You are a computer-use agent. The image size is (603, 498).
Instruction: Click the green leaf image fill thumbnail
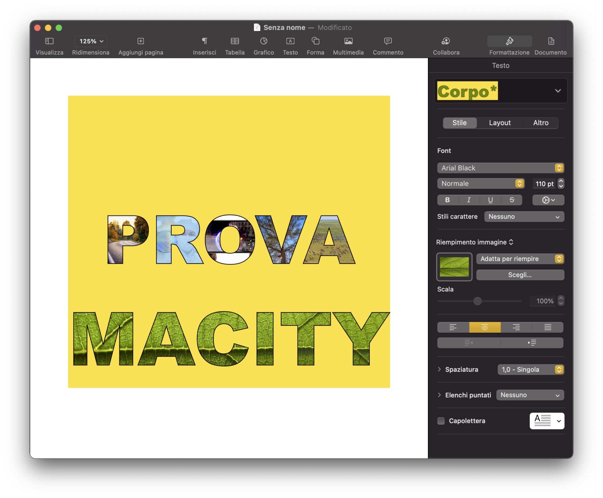(x=454, y=267)
